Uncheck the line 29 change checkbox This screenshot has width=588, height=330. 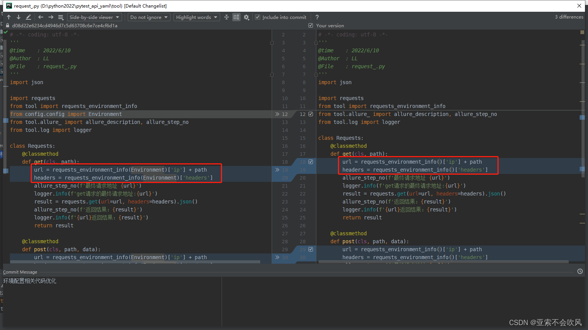(x=311, y=249)
